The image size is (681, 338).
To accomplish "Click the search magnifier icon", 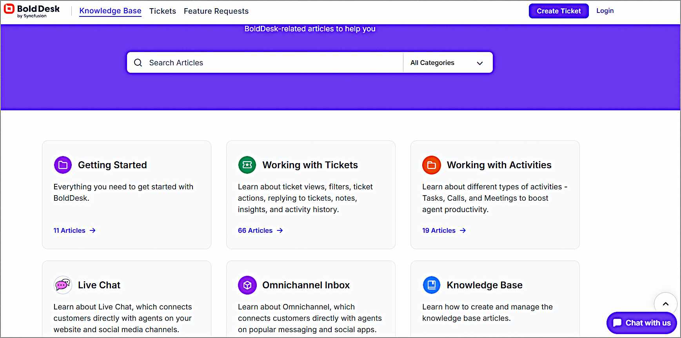I will click(x=138, y=63).
